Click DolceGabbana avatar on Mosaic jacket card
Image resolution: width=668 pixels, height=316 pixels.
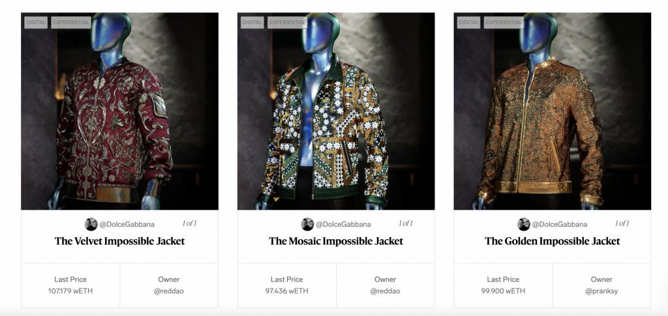click(x=308, y=224)
